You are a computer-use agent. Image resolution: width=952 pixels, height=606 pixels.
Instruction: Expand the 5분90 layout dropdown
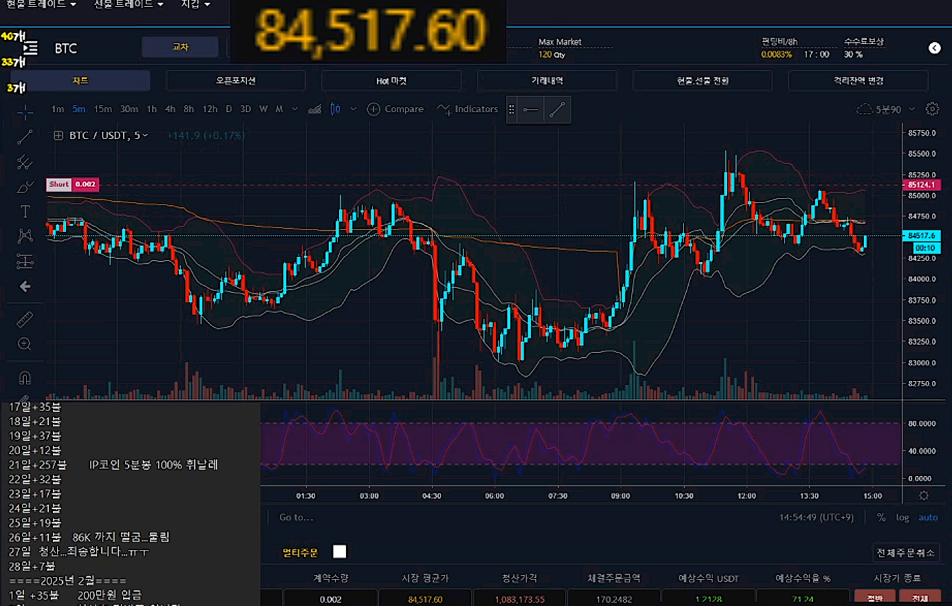click(911, 109)
